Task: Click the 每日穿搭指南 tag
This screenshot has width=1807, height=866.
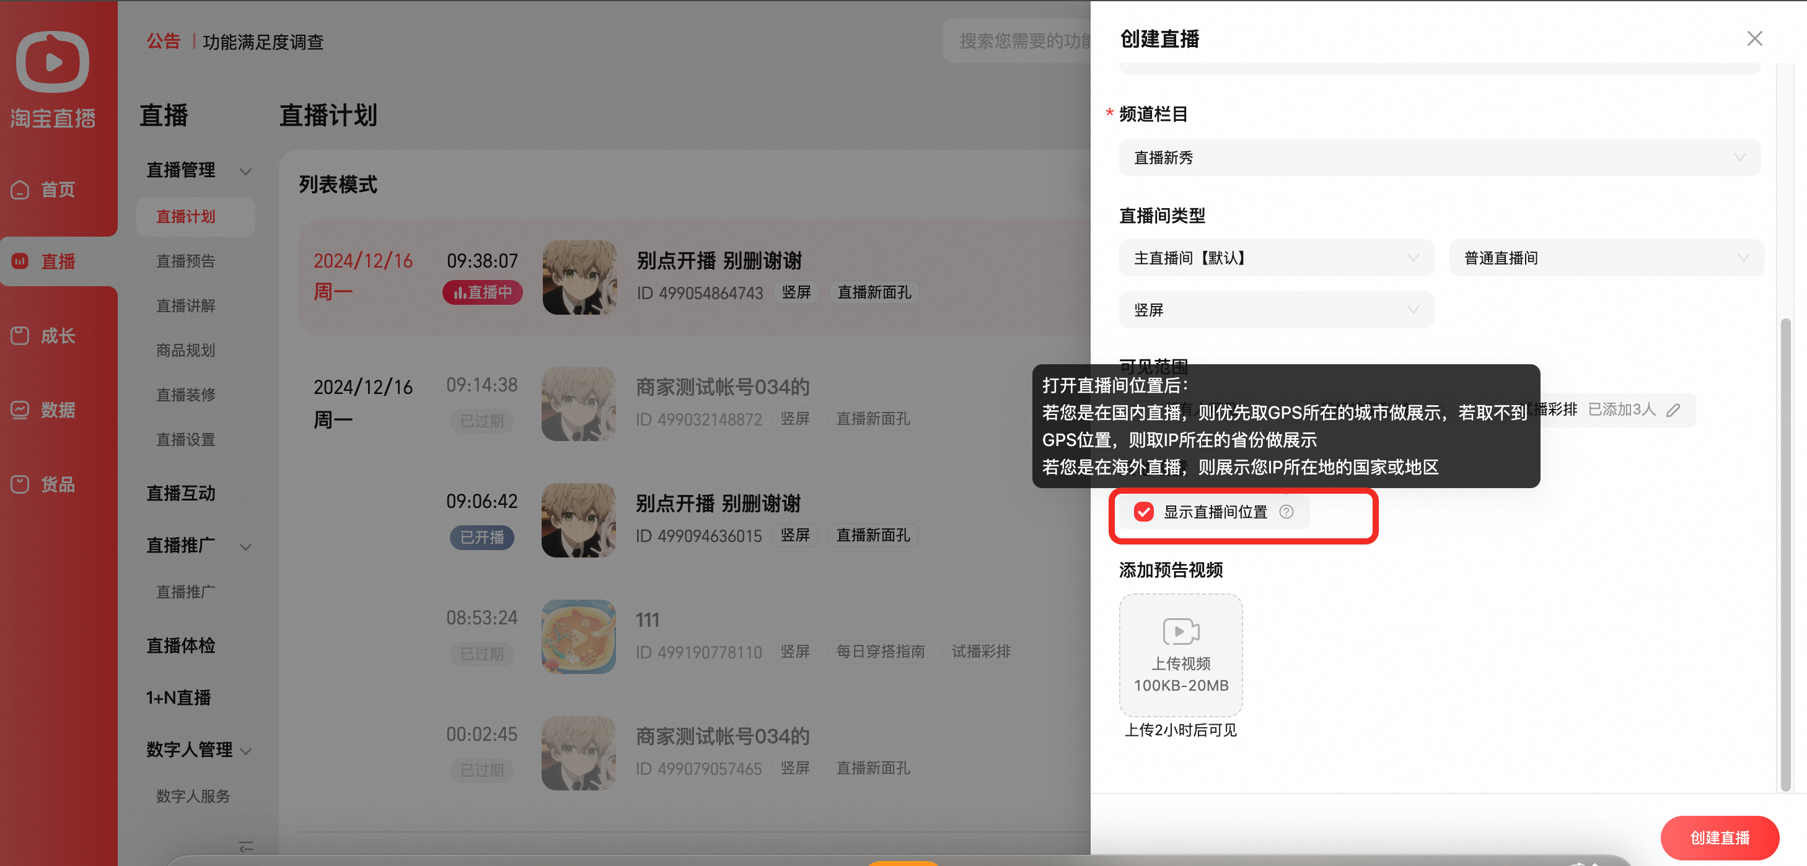Action: pyautogui.click(x=881, y=652)
